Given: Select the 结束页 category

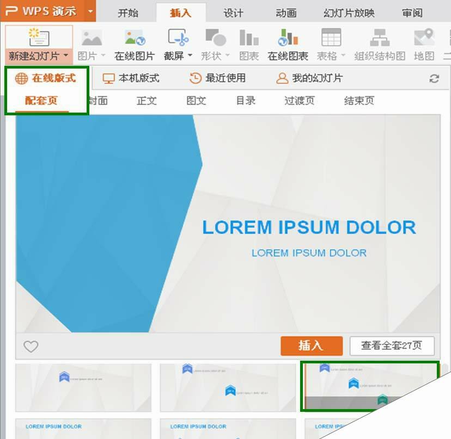Looking at the screenshot, I should [x=359, y=101].
